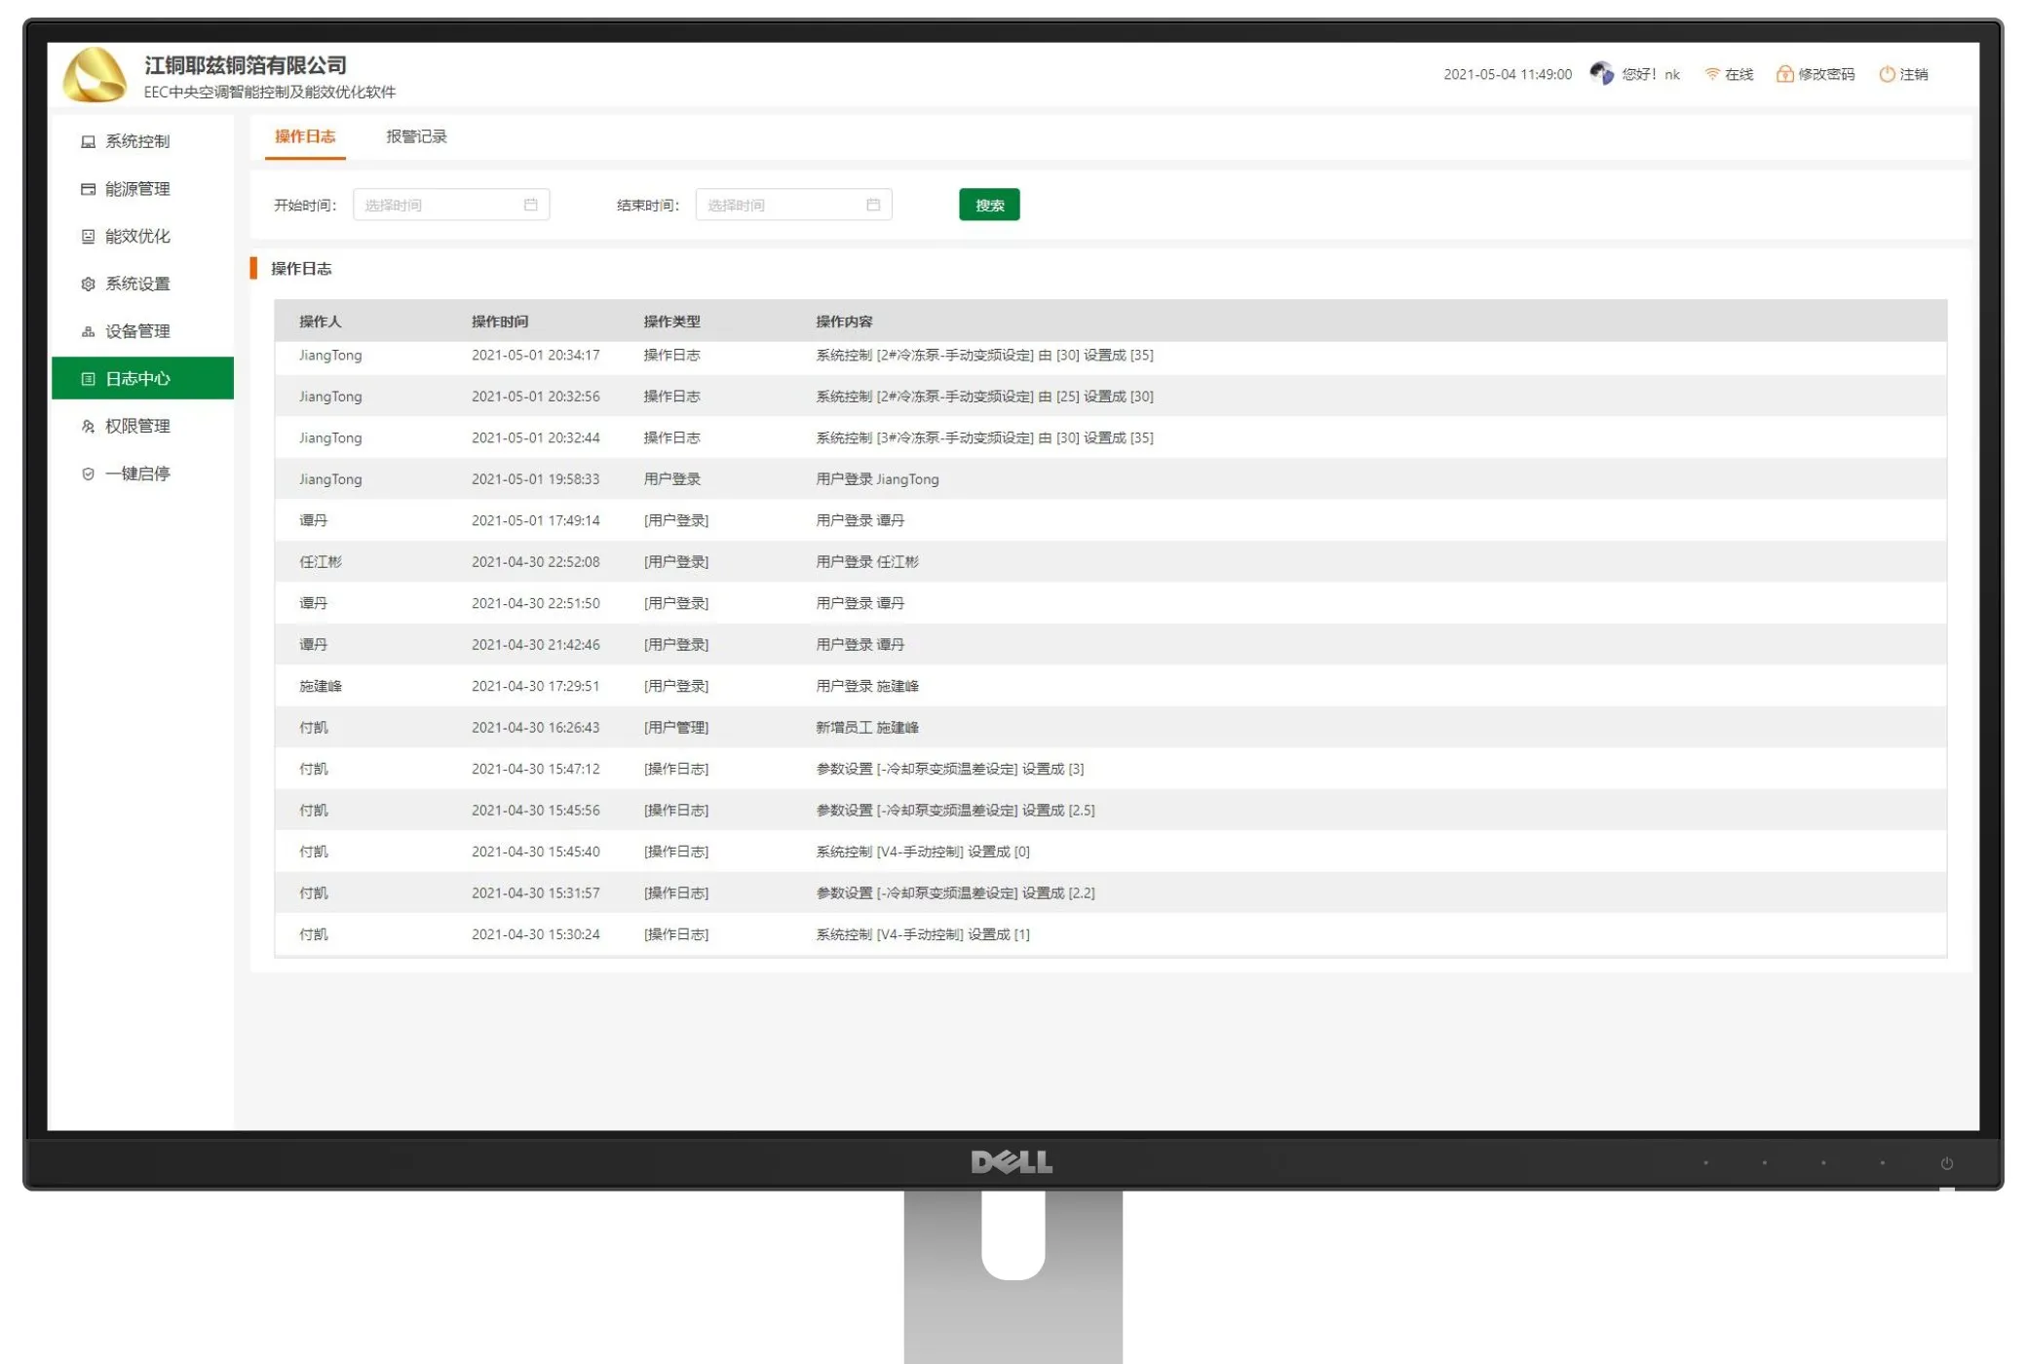2026x1364 pixels.
Task: Select the 能源管理 sidebar icon
Action: click(x=87, y=189)
